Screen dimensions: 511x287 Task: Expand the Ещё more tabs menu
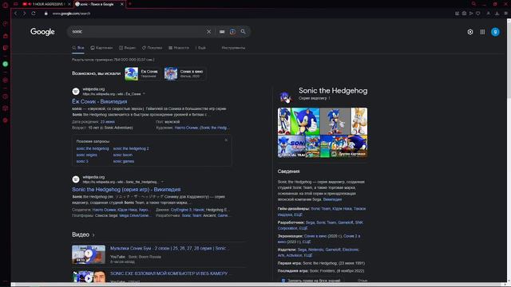coord(200,48)
